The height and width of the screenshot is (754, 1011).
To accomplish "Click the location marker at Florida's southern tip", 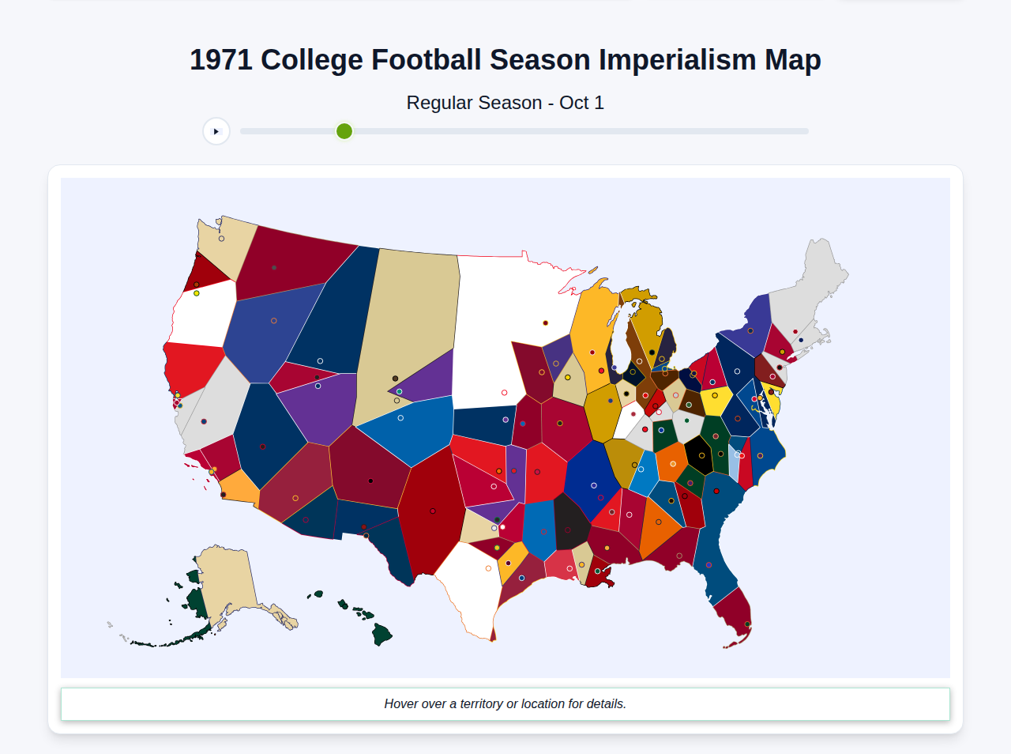I will pyautogui.click(x=747, y=624).
